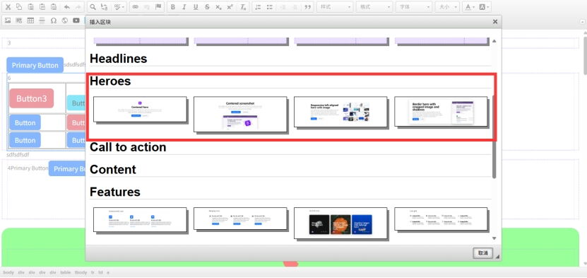Open the special character Omega icon
Screen dimensions: 587x278
(x=54, y=21)
